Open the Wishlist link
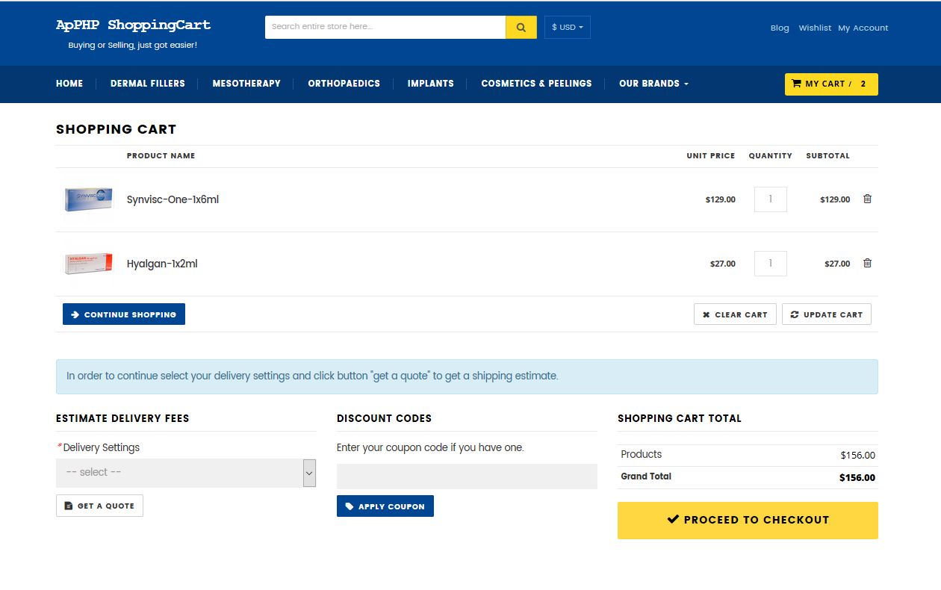 click(x=815, y=28)
